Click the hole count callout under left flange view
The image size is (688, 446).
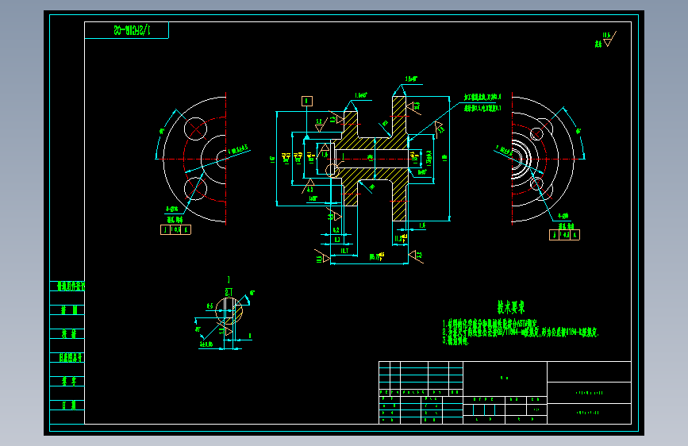click(171, 210)
